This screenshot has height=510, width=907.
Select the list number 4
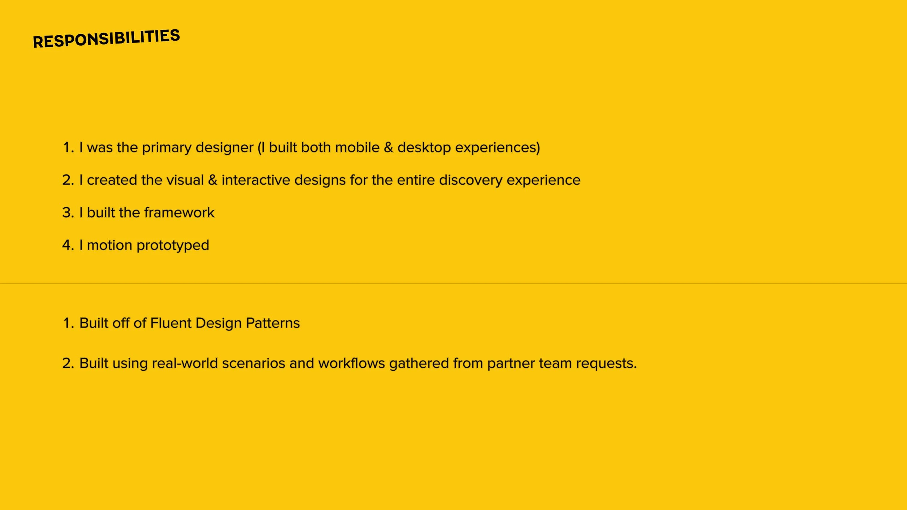click(x=68, y=245)
